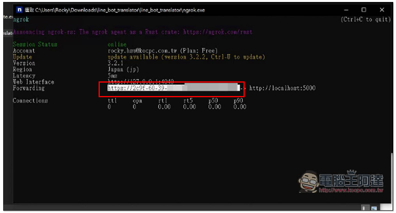Click the 'Version' label
The image size is (396, 213).
point(24,63)
